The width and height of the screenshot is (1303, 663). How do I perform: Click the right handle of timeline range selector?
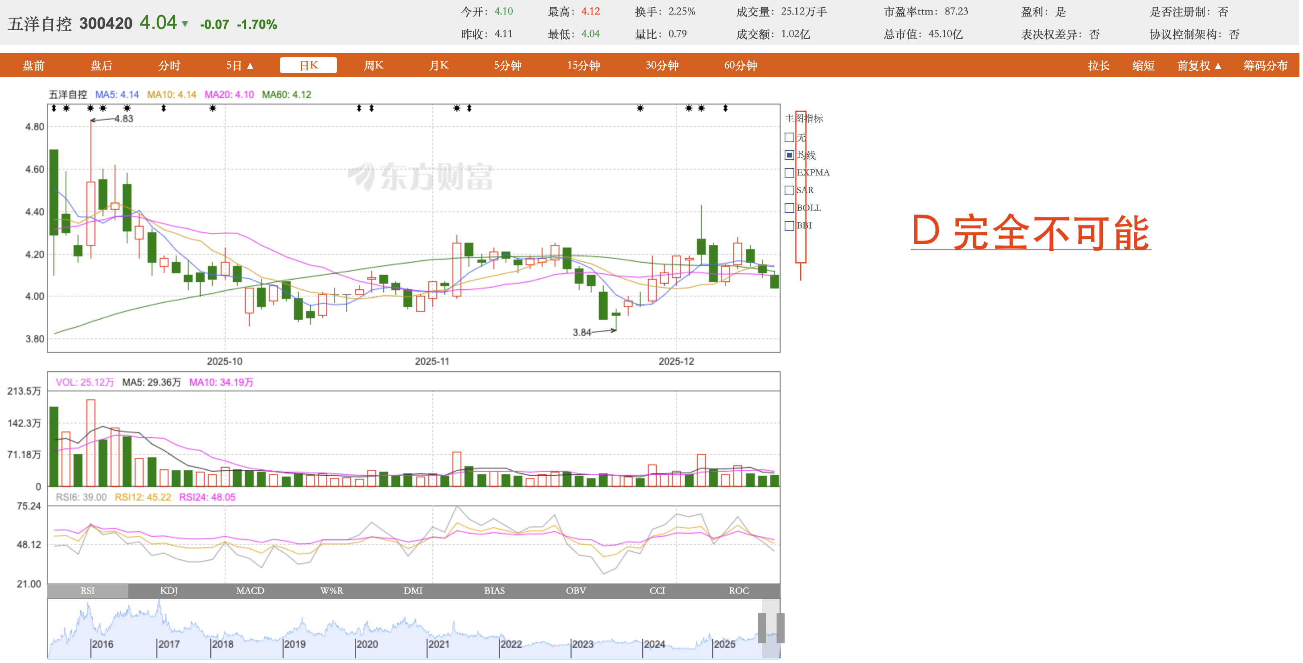[x=780, y=628]
